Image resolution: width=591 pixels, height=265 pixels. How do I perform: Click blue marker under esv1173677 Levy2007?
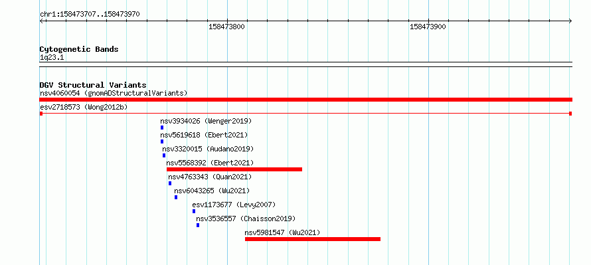coord(194,211)
